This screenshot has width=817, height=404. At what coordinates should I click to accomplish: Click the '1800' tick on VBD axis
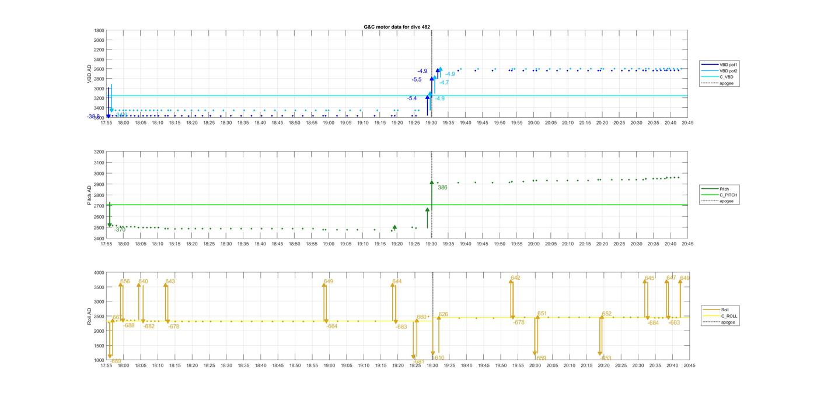(x=99, y=30)
